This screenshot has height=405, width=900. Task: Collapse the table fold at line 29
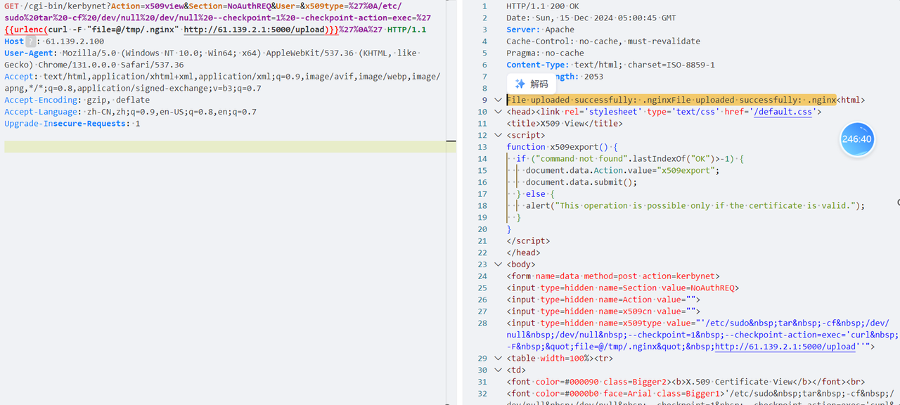(x=499, y=359)
